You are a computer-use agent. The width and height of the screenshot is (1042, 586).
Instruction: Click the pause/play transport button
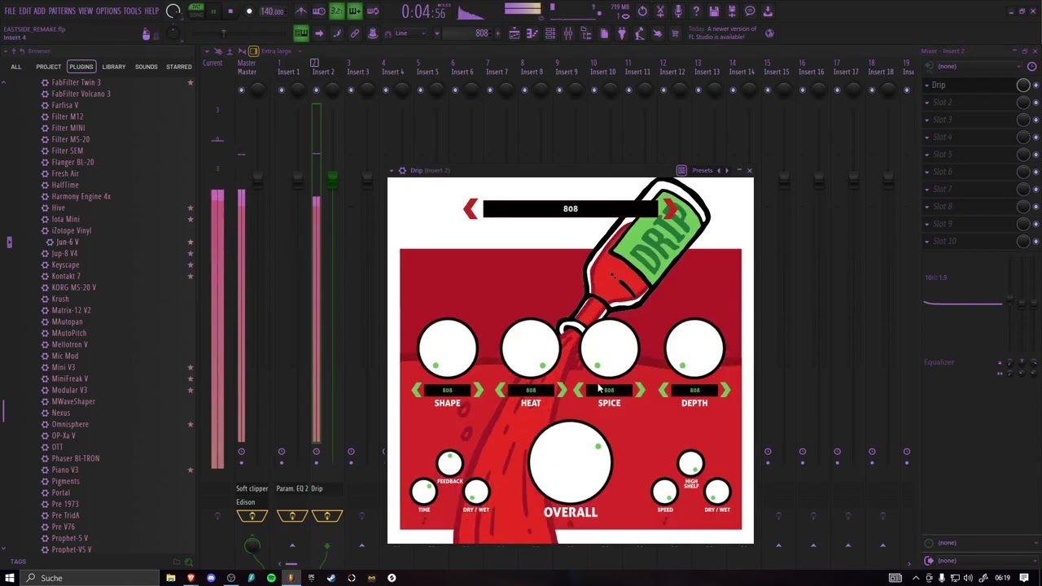coord(213,11)
